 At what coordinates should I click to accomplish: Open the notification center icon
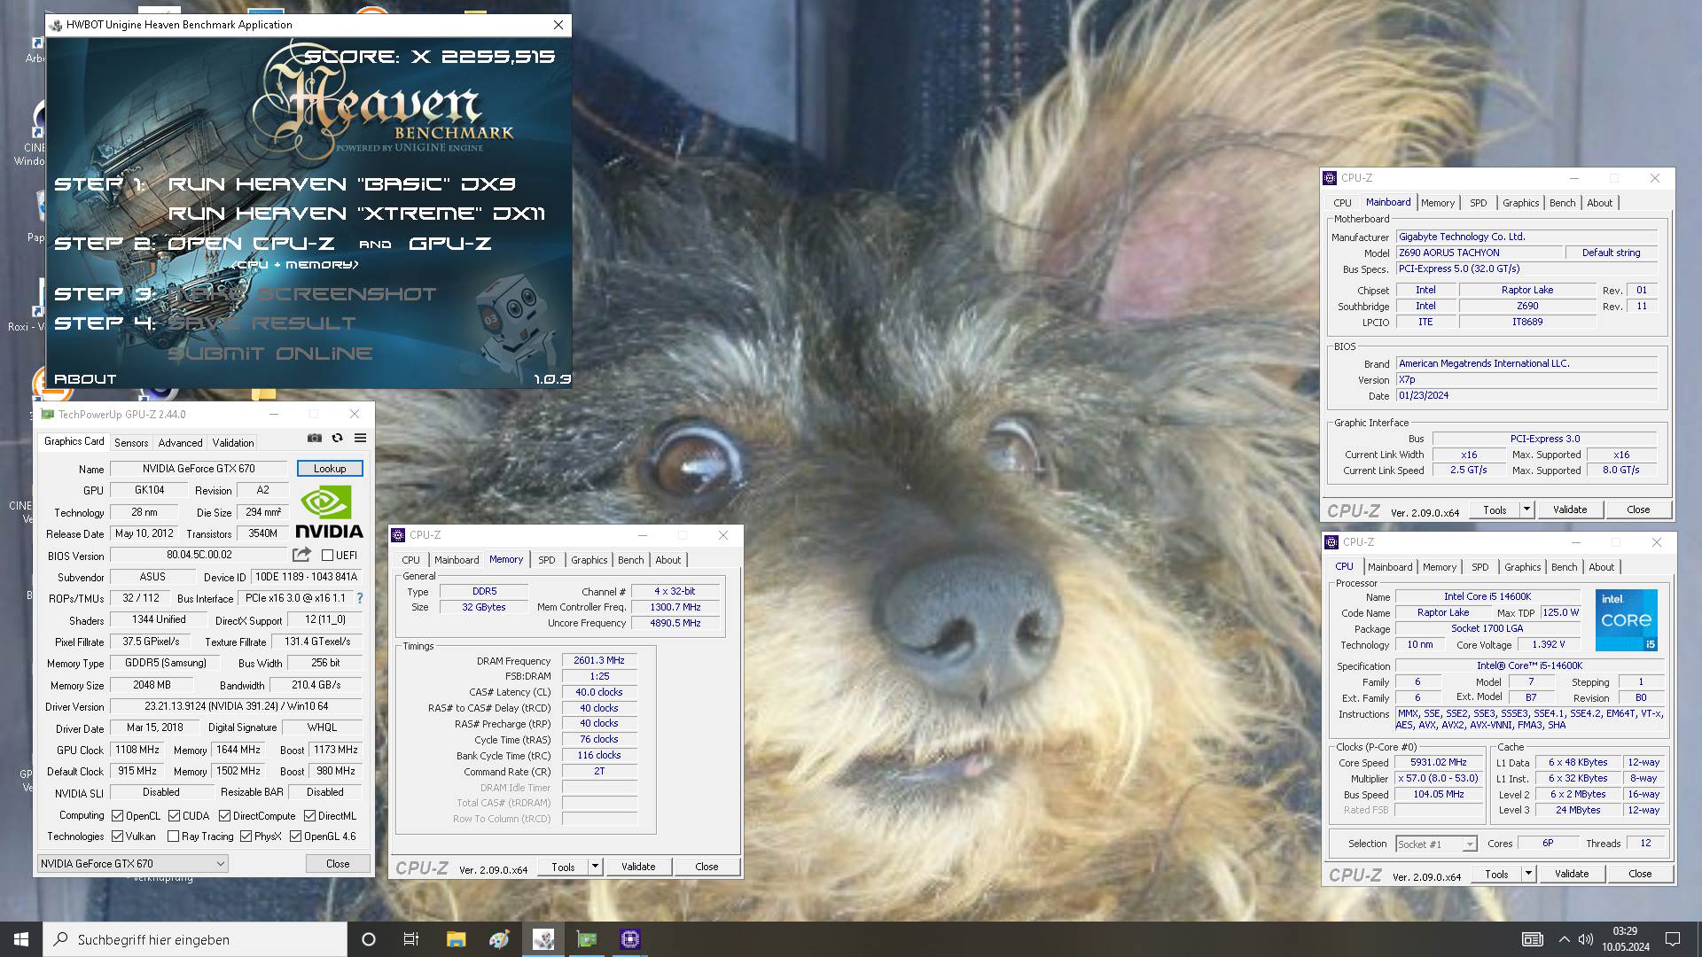click(1673, 939)
